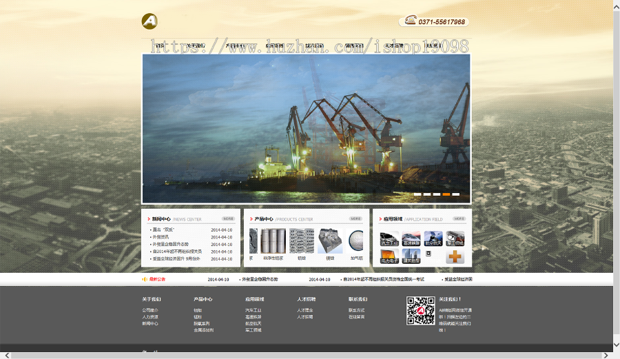Screen dimensions: 620x359
Task: Open footer link 人才理念
Action: pos(305,310)
